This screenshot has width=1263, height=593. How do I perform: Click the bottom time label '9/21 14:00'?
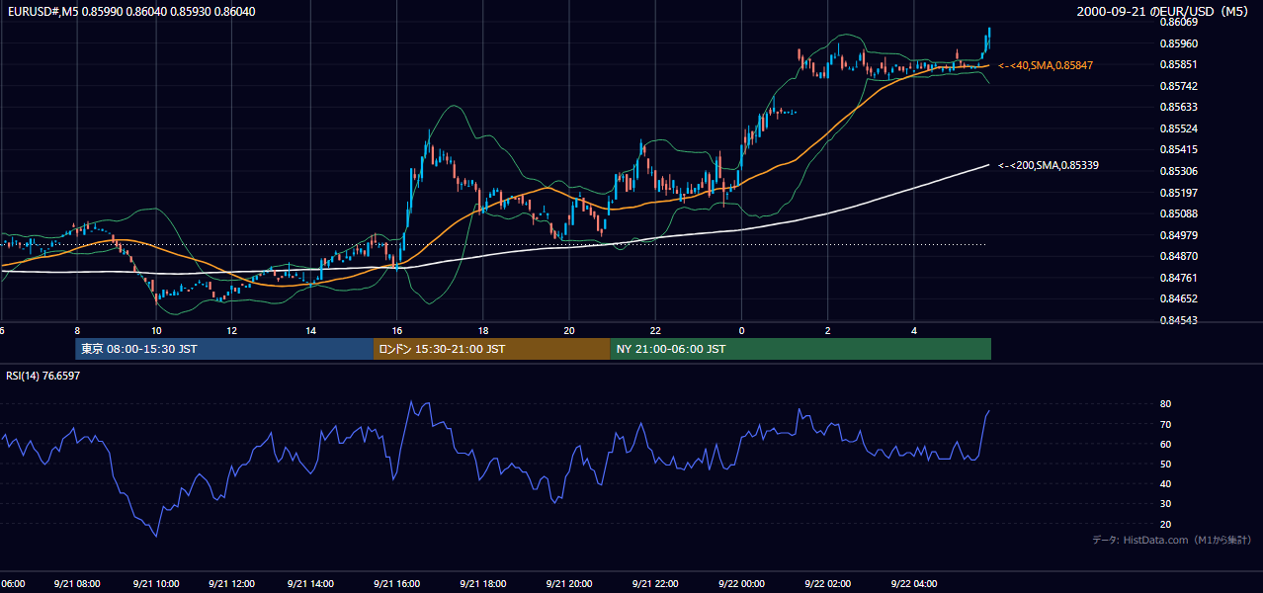tap(310, 583)
